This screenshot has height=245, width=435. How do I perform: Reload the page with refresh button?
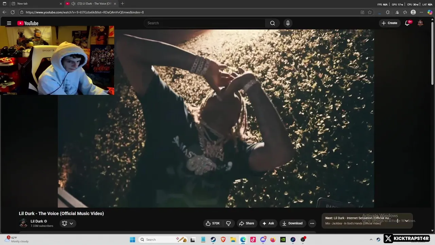pyautogui.click(x=13, y=12)
